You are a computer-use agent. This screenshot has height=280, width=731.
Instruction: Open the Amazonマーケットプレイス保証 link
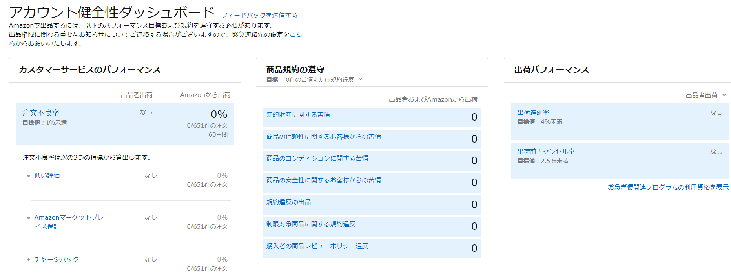click(x=69, y=218)
